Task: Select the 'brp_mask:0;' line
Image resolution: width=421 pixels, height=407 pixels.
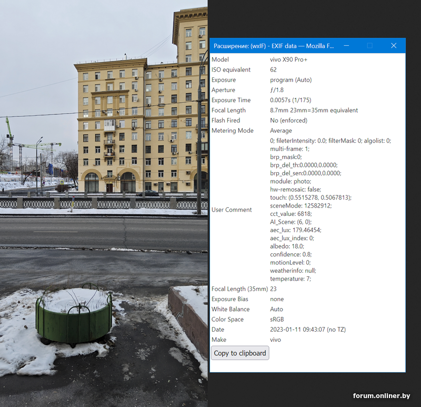Action: click(286, 157)
